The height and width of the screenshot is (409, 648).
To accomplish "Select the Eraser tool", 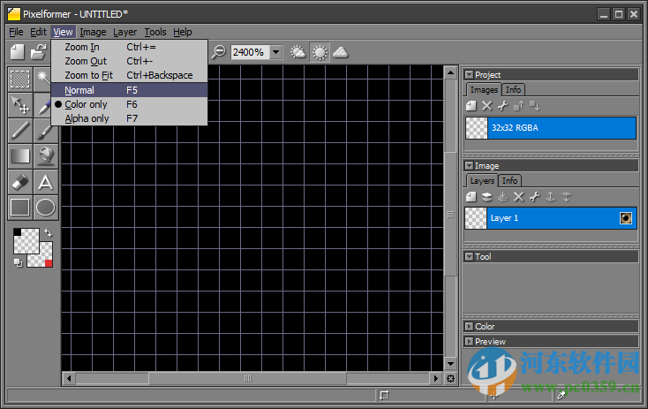I will [19, 182].
